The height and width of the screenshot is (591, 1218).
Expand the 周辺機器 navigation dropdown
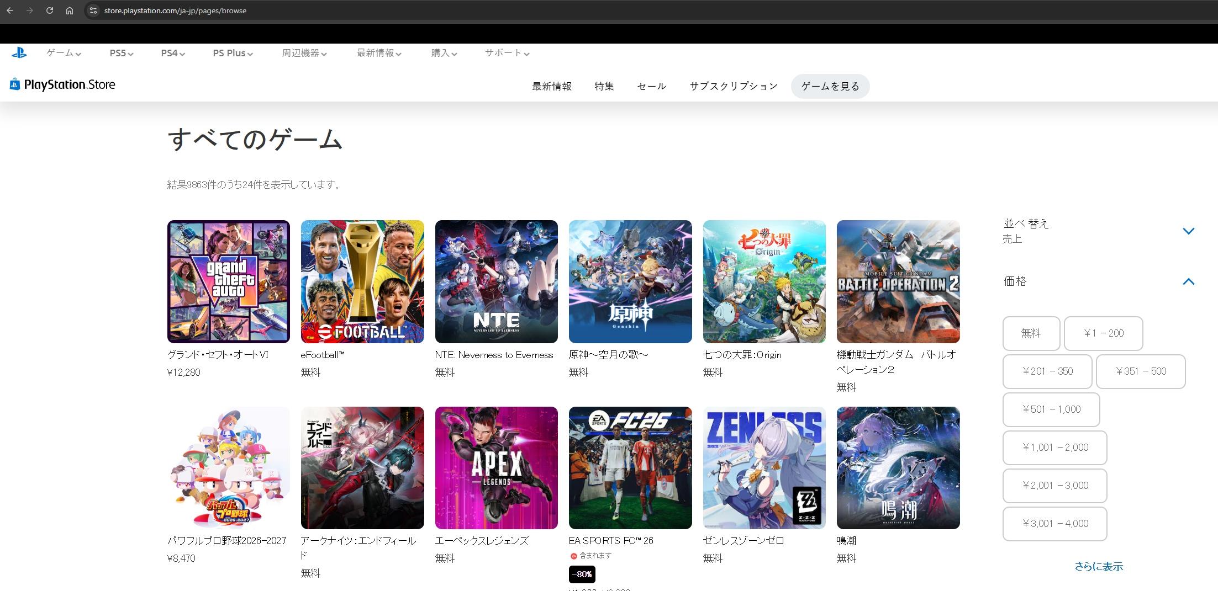304,53
